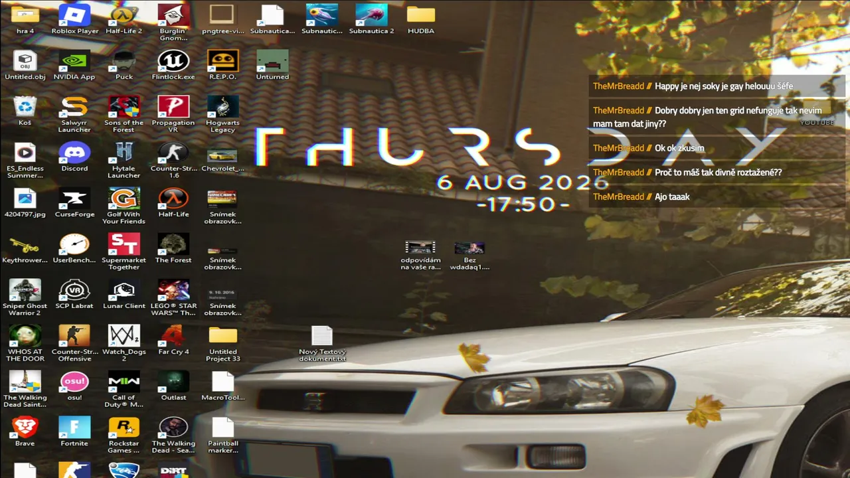Launch the Call of Duty MW shortcut
This screenshot has height=478, width=850.
[x=124, y=389]
